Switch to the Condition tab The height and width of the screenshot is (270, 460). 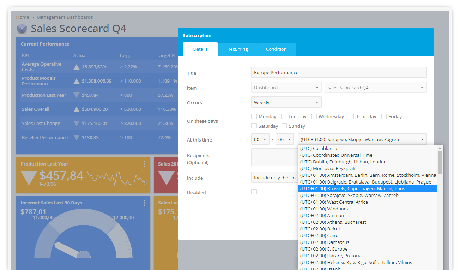[x=276, y=49]
